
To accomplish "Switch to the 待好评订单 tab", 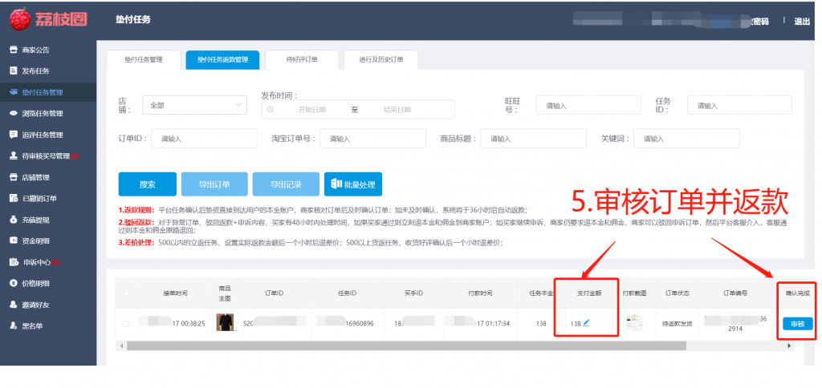I will coord(302,59).
